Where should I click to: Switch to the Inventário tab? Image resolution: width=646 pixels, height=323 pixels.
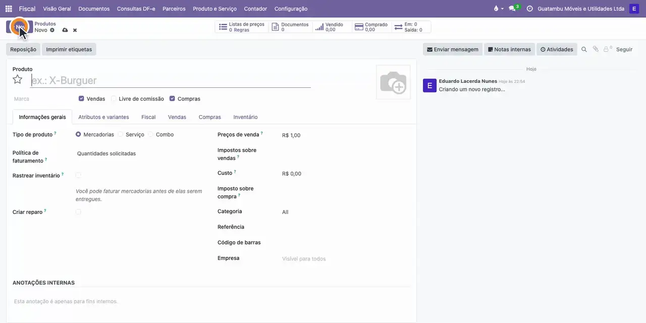[245, 117]
